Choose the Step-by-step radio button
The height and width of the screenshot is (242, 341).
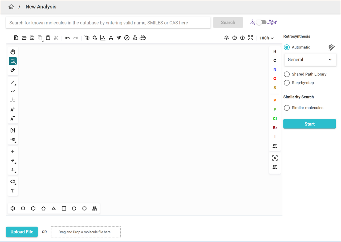coord(287,83)
